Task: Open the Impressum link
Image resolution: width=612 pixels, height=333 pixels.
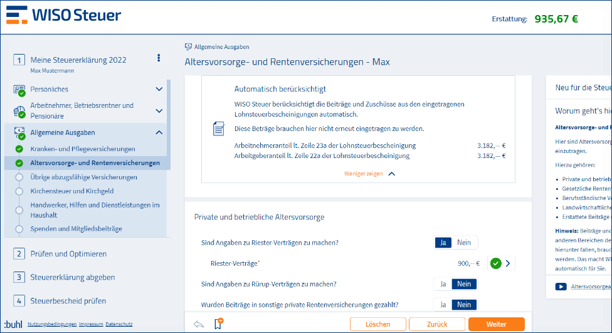Action: click(x=91, y=324)
